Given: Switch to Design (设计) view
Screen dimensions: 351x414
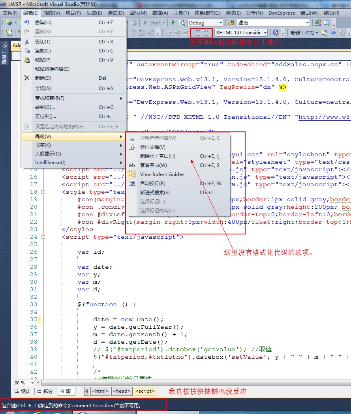Looking at the screenshot, I should [x=23, y=391].
